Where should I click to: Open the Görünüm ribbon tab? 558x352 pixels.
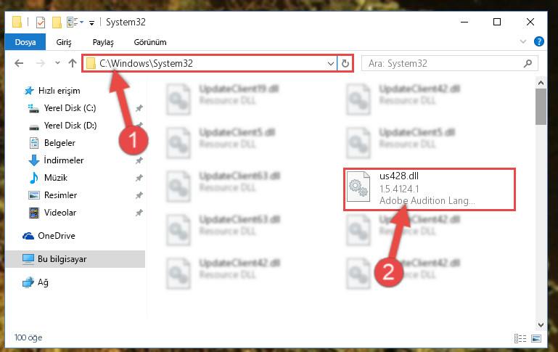coord(149,42)
